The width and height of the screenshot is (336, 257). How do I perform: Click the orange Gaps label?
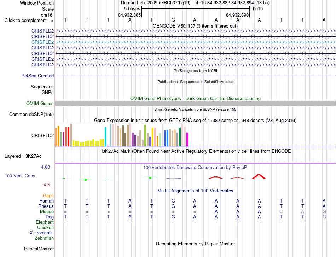(48, 195)
